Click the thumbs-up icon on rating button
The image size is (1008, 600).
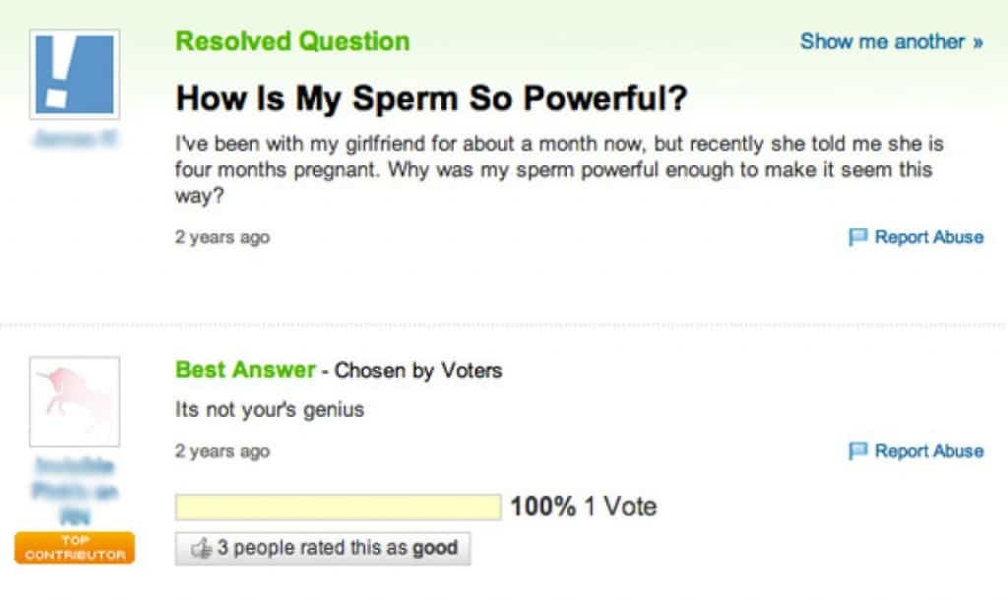click(201, 549)
